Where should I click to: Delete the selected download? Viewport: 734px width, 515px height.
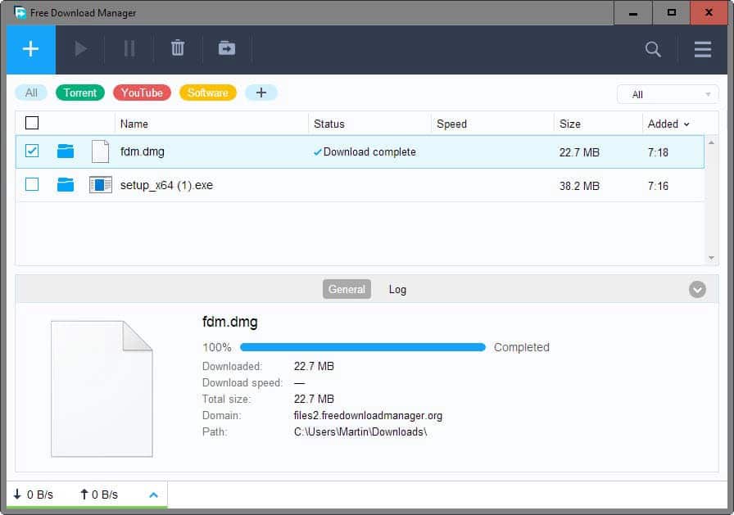pos(178,48)
